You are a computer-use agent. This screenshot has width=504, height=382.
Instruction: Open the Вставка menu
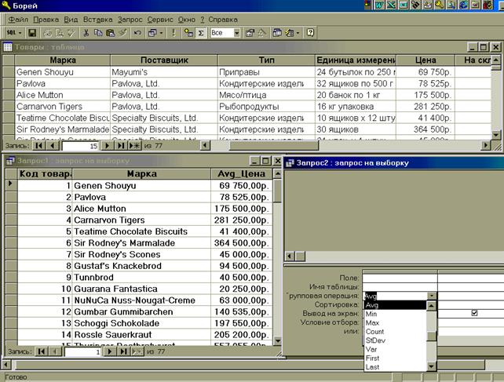coord(97,20)
